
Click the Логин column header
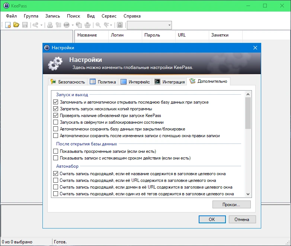click(x=125, y=35)
